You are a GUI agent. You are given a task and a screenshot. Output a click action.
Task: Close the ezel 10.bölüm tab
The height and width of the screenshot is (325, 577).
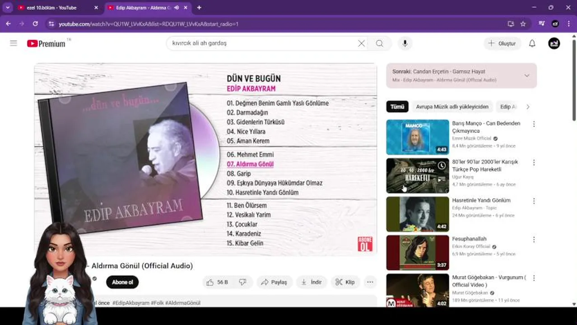(x=96, y=8)
